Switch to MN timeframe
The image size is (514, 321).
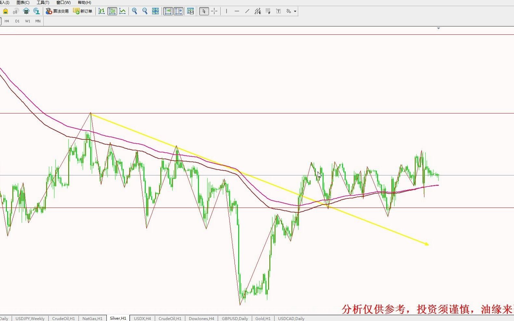click(x=38, y=21)
